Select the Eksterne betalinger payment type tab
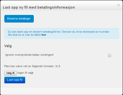This screenshot has height=95, width=123. 19,19
